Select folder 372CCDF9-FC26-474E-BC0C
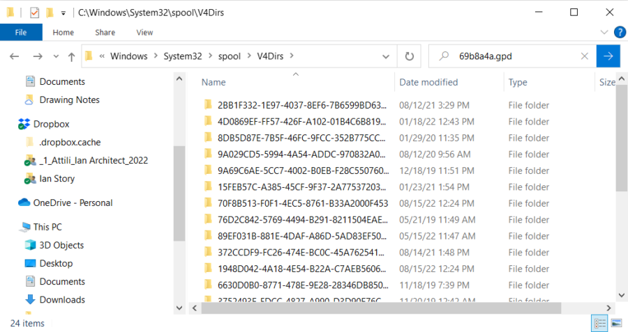 click(301, 253)
